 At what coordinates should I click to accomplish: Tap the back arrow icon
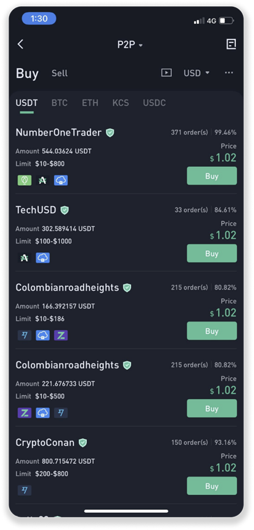coord(21,44)
